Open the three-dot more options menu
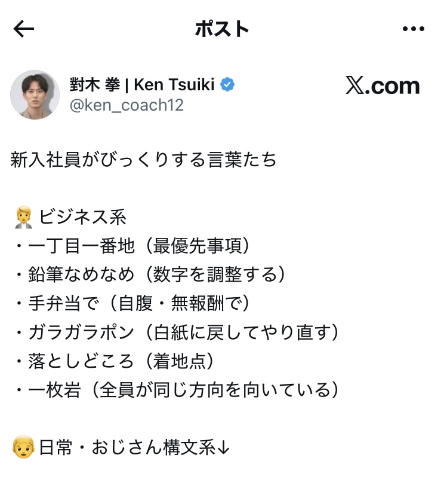The height and width of the screenshot is (482, 447). tap(412, 29)
